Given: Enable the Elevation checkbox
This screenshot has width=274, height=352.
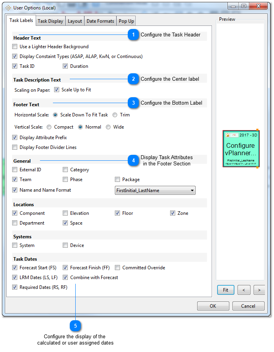Looking at the screenshot, I should 65,213.
